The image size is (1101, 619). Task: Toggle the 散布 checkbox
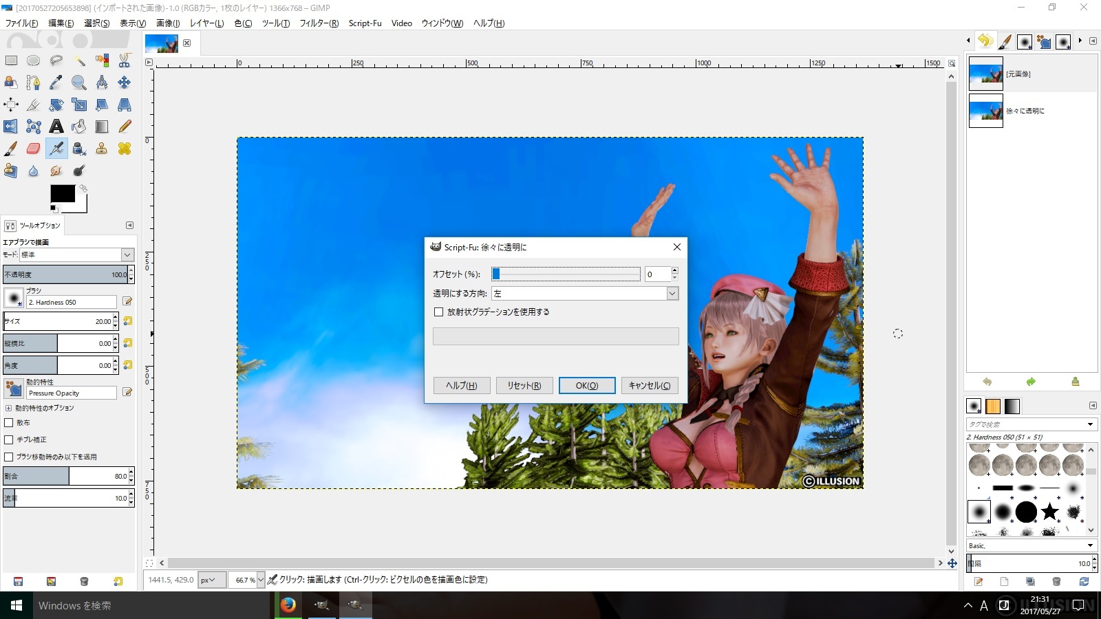9,423
